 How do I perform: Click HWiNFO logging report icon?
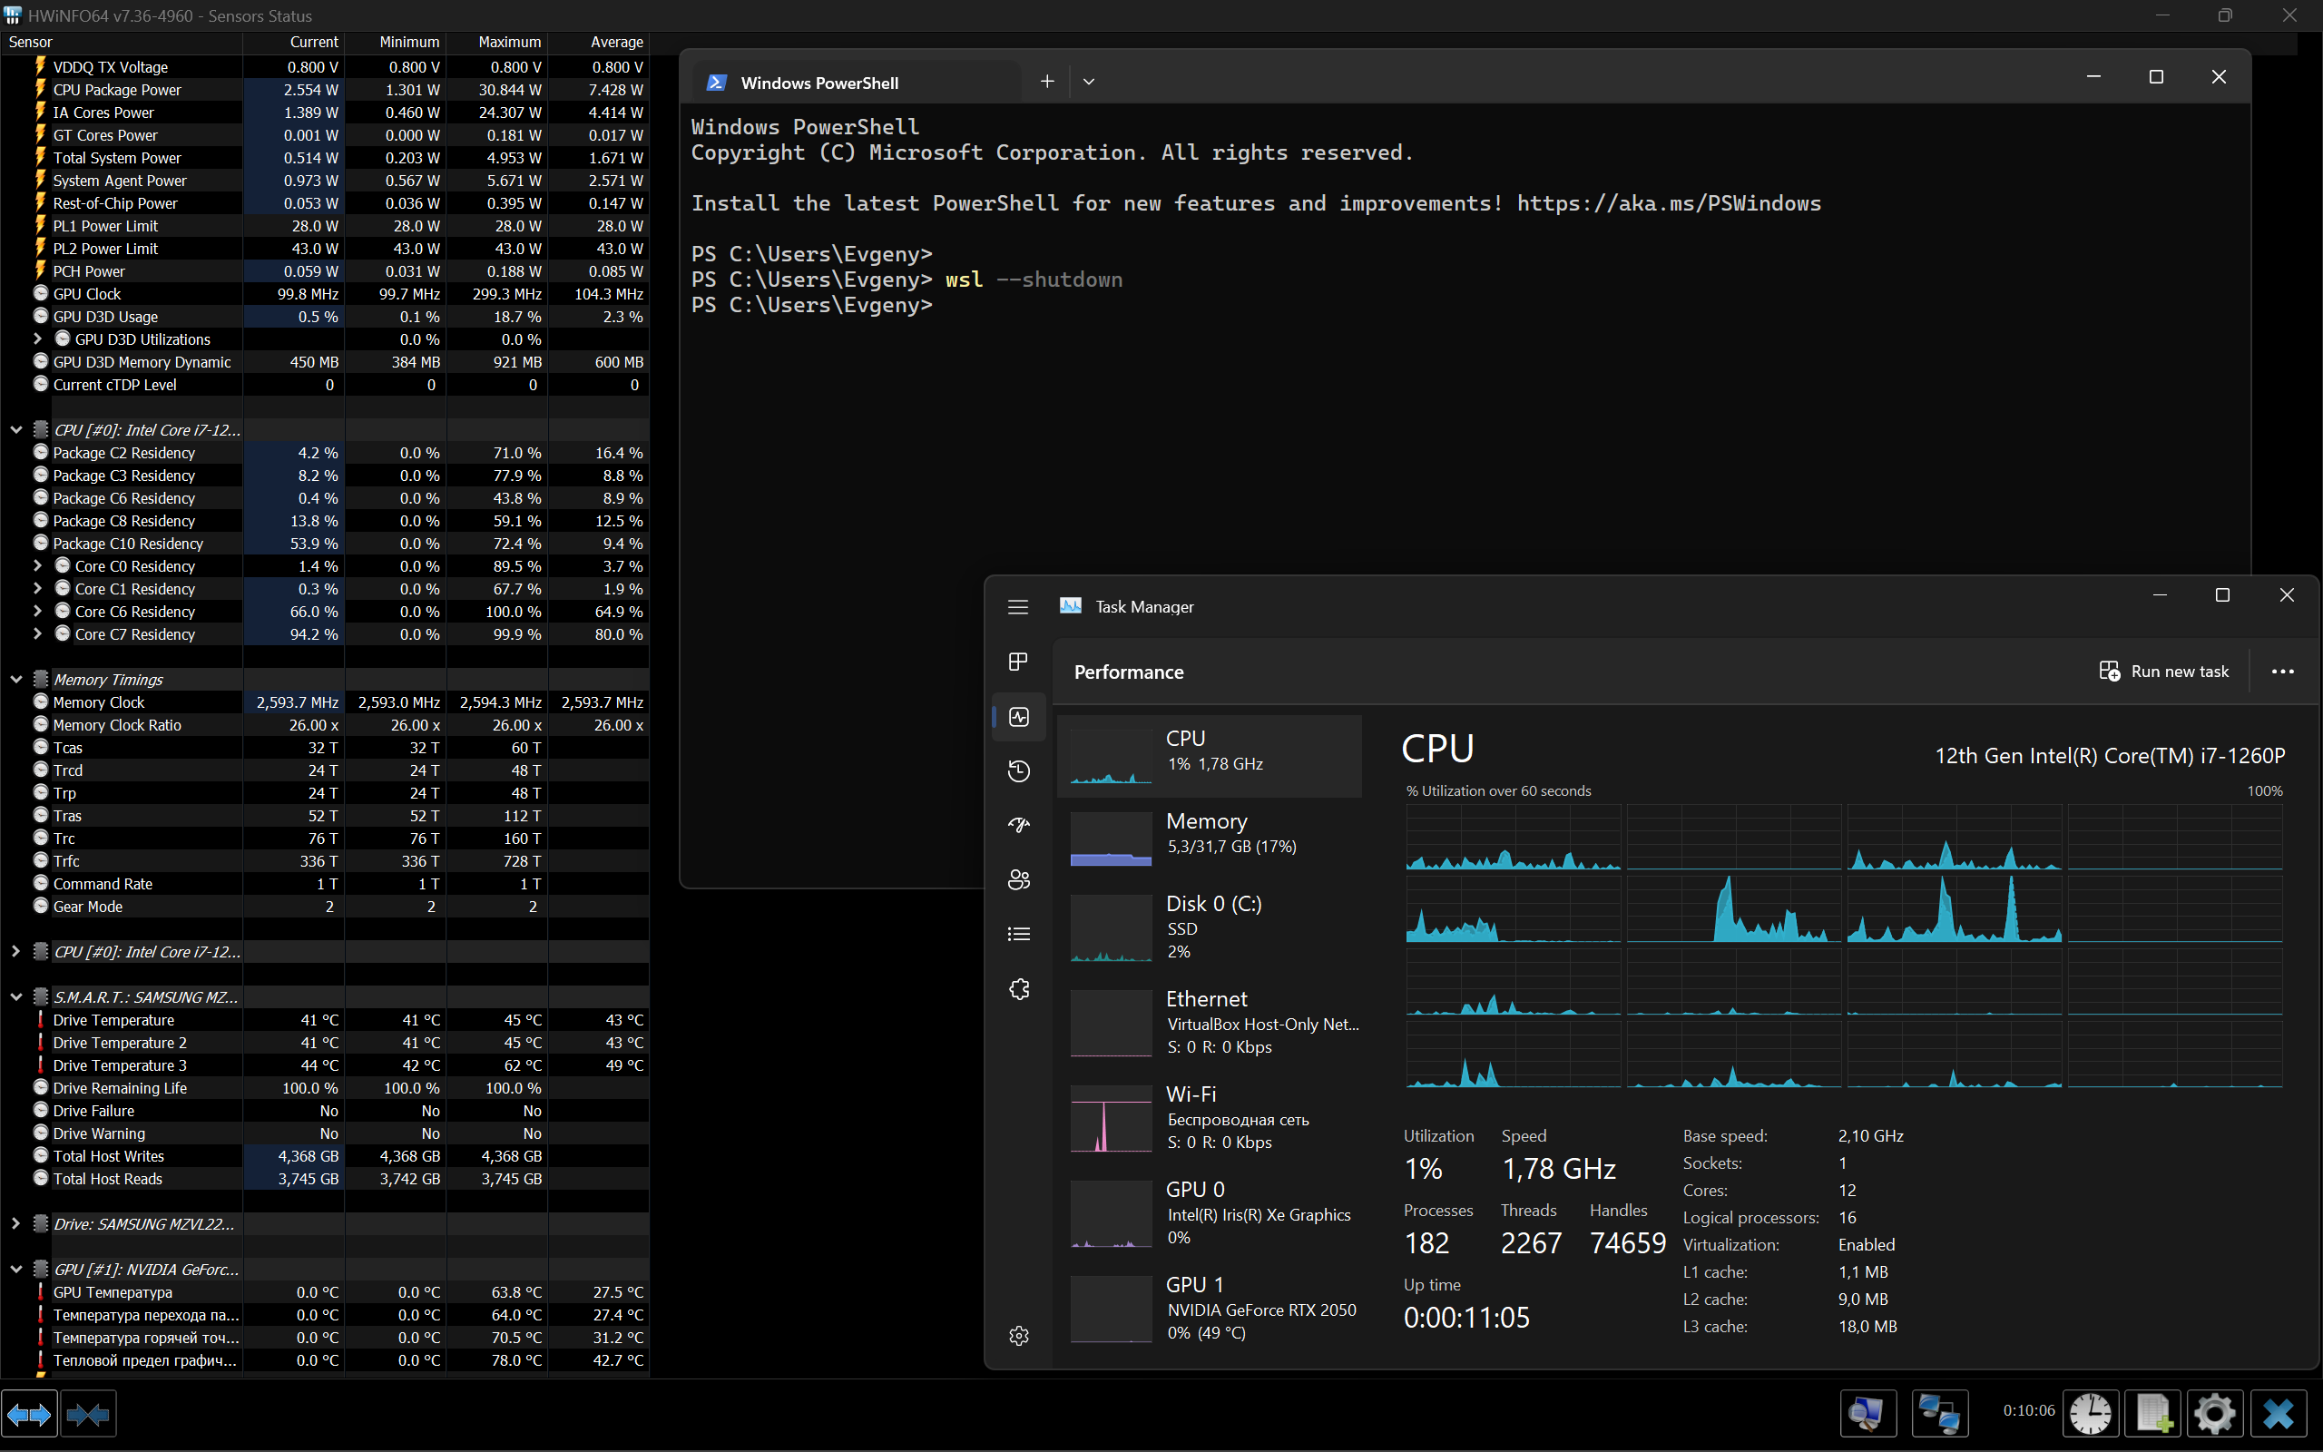[x=2153, y=1413]
